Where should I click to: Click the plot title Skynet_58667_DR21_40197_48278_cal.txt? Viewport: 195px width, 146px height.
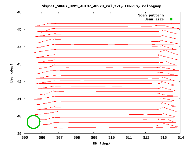coord(101,6)
